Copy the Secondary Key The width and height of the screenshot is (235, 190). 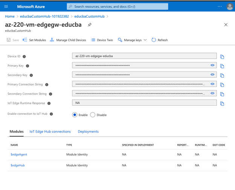[x=222, y=76]
